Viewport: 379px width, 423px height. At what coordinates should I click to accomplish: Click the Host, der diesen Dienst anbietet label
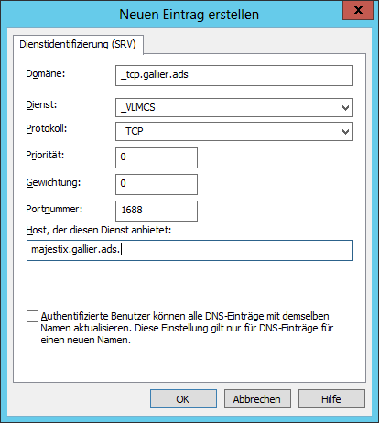pos(99,230)
